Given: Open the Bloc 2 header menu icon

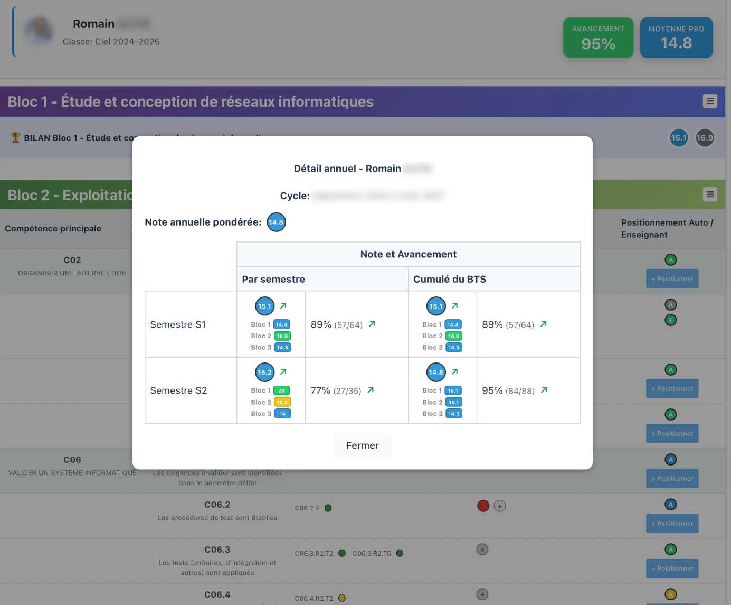Looking at the screenshot, I should coord(710,194).
